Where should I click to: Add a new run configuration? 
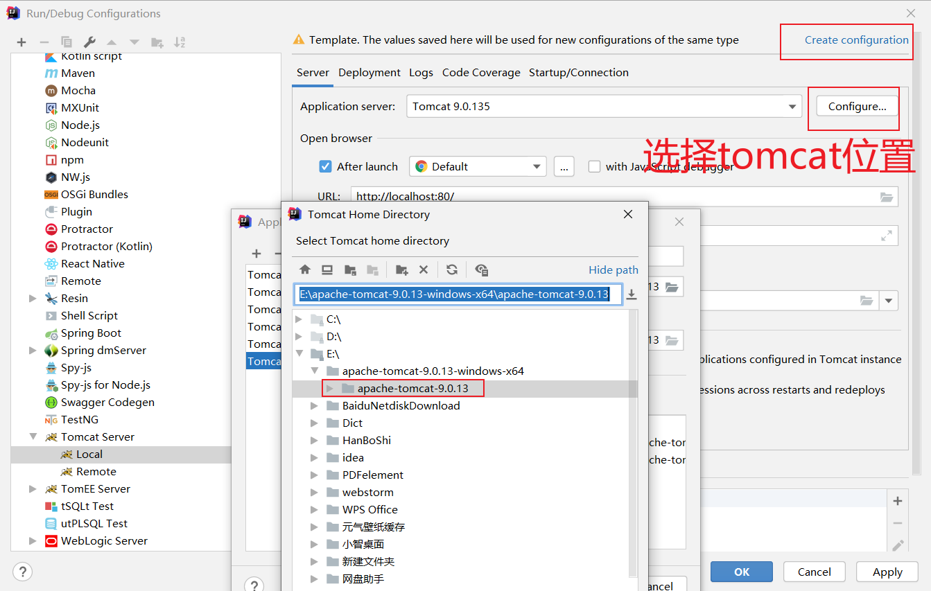click(x=21, y=42)
